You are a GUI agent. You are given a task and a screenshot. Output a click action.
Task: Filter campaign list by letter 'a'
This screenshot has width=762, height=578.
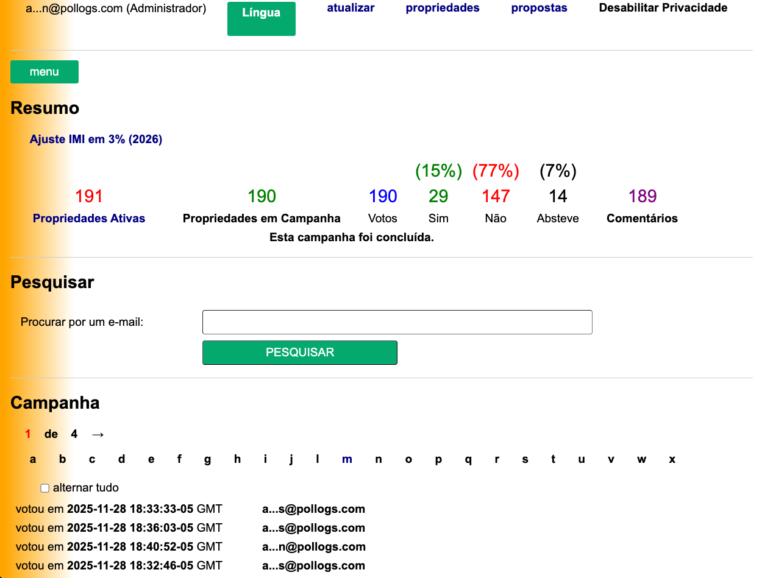[x=33, y=459]
